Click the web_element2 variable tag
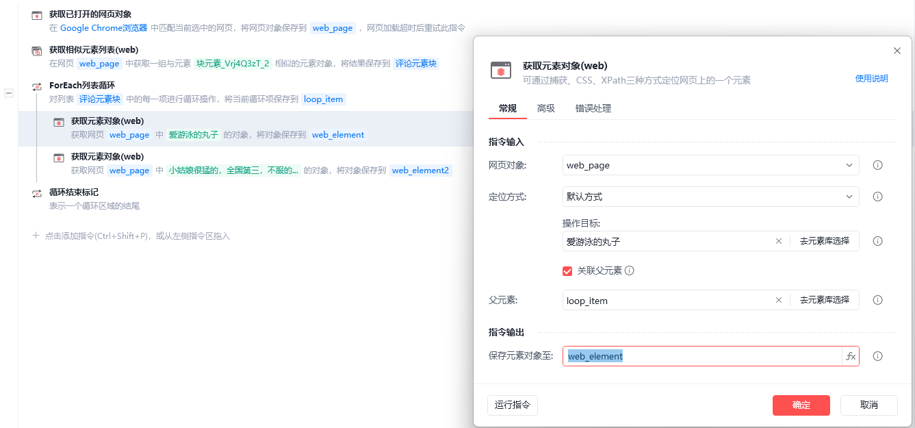 420,171
